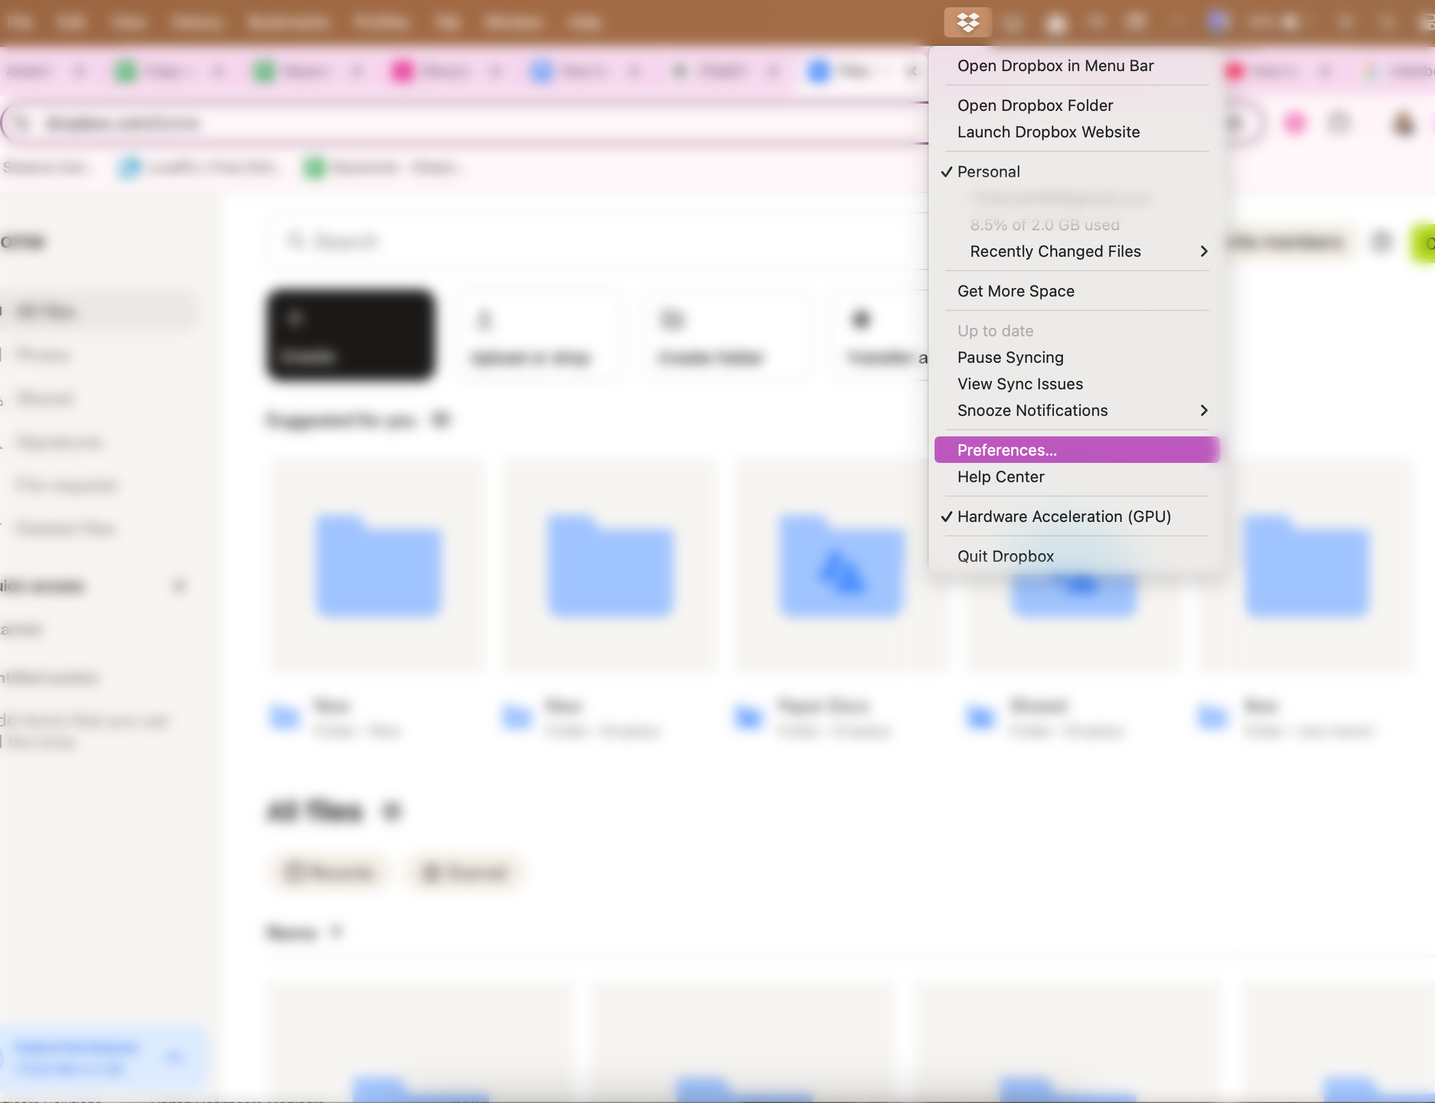The image size is (1435, 1103).
Task: Click the Dropbox Search field
Action: [525, 241]
